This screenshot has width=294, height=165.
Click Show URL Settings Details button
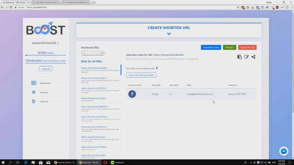(x=141, y=75)
